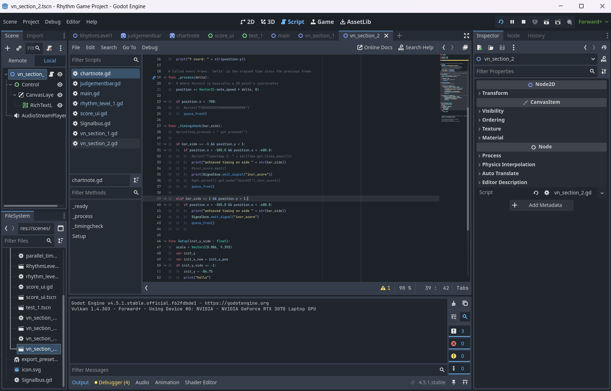The image size is (611, 391).
Task: Click the Filter Scripts search field
Action: (x=101, y=60)
